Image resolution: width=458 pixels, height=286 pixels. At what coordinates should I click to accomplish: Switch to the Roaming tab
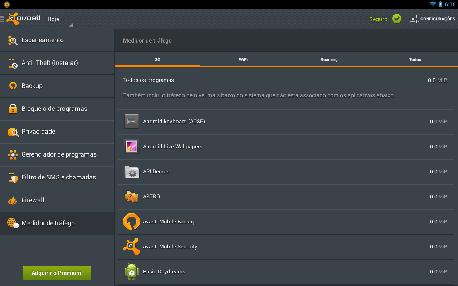click(x=329, y=59)
